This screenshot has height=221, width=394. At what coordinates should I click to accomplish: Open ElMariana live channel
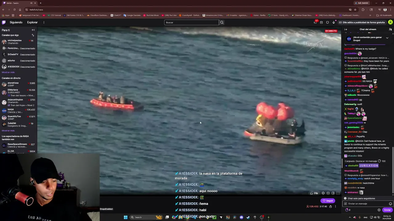pyautogui.click(x=18, y=92)
